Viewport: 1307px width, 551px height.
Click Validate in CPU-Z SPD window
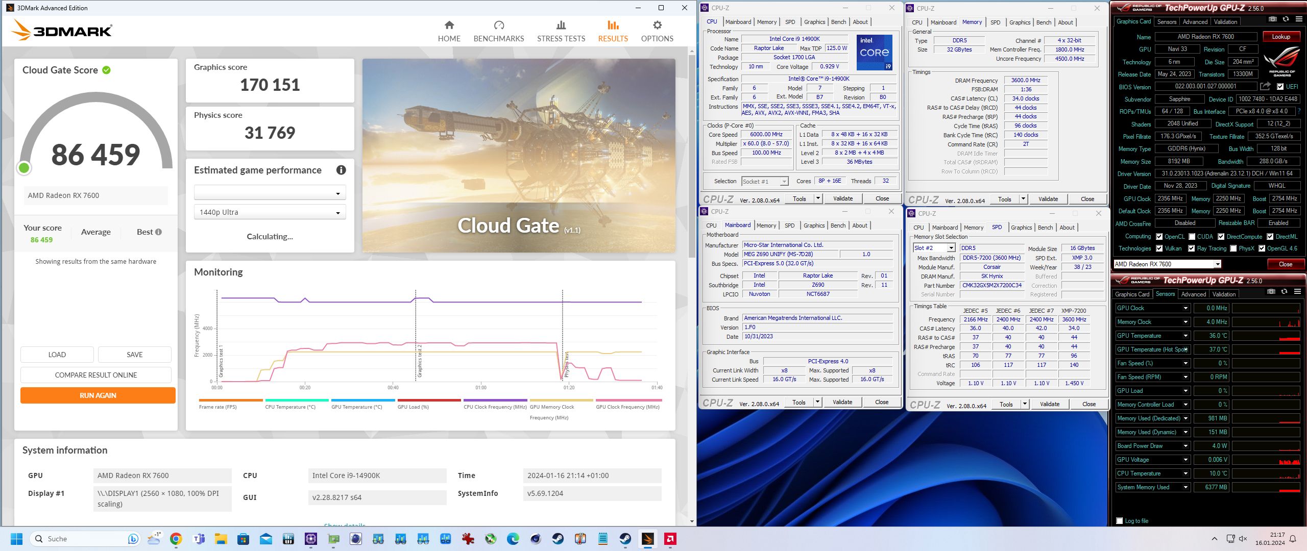tap(1050, 404)
